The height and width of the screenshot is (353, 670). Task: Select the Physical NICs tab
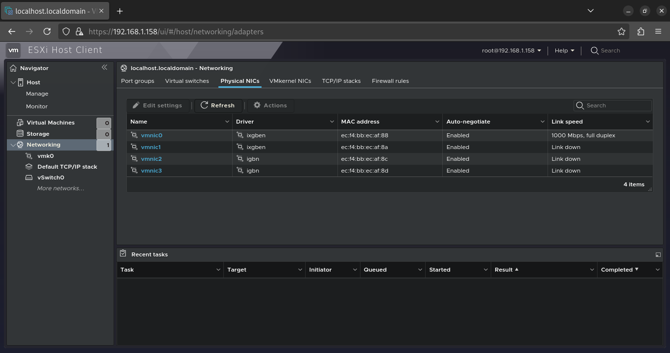[240, 81]
